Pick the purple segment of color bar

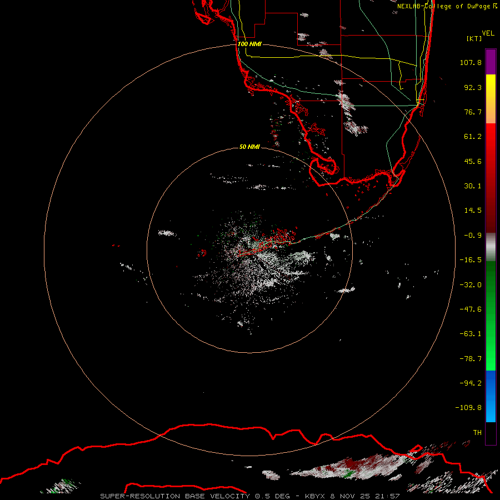(491, 62)
